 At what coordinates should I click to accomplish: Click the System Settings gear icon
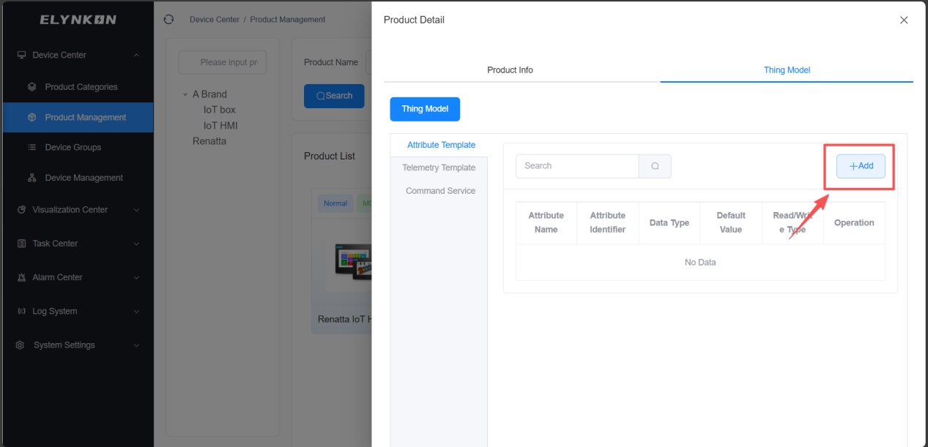click(21, 345)
